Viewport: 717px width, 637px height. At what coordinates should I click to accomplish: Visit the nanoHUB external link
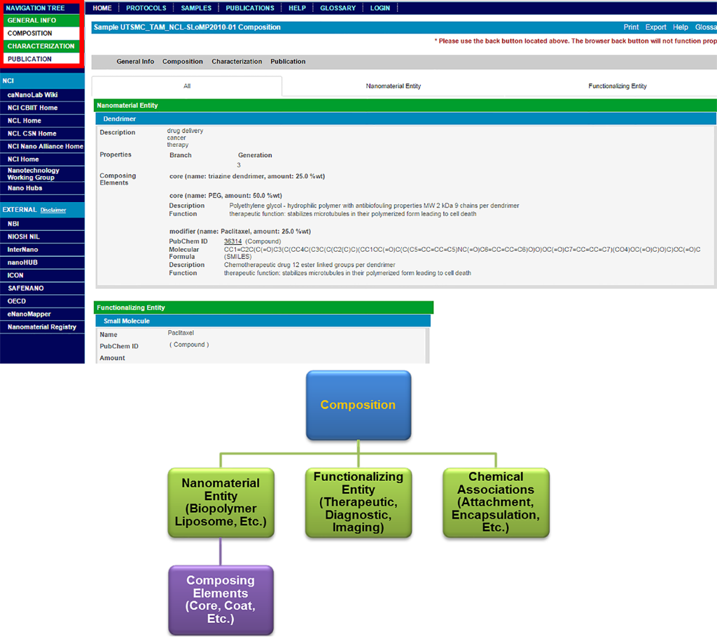(x=22, y=262)
